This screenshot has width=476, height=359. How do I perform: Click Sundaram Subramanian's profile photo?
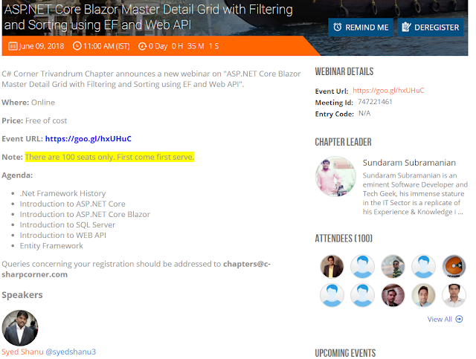(335, 176)
